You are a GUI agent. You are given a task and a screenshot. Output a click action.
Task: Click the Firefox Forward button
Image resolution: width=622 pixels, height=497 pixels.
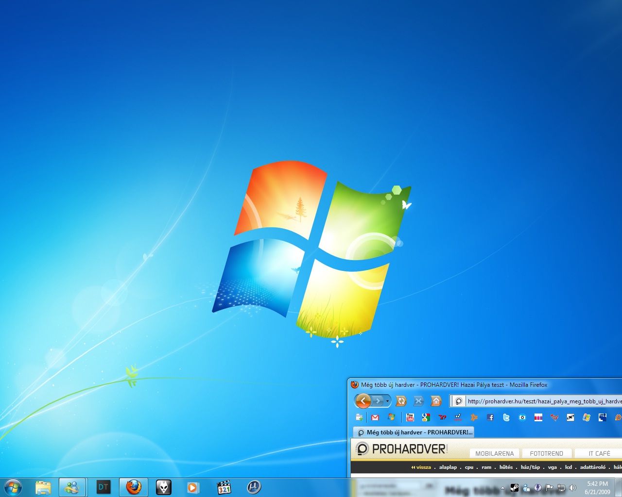pyautogui.click(x=378, y=401)
